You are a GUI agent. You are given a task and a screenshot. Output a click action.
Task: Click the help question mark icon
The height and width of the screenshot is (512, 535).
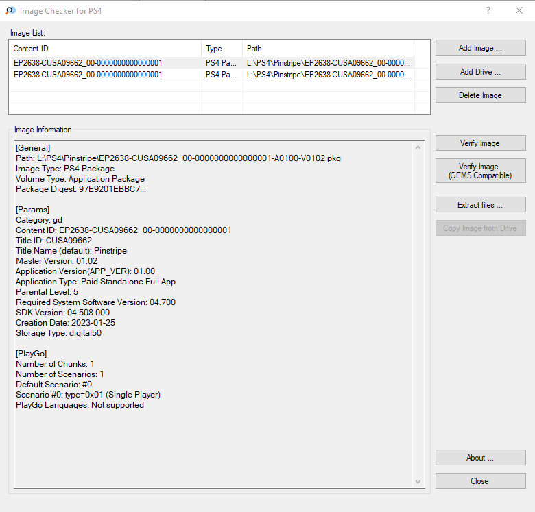488,10
